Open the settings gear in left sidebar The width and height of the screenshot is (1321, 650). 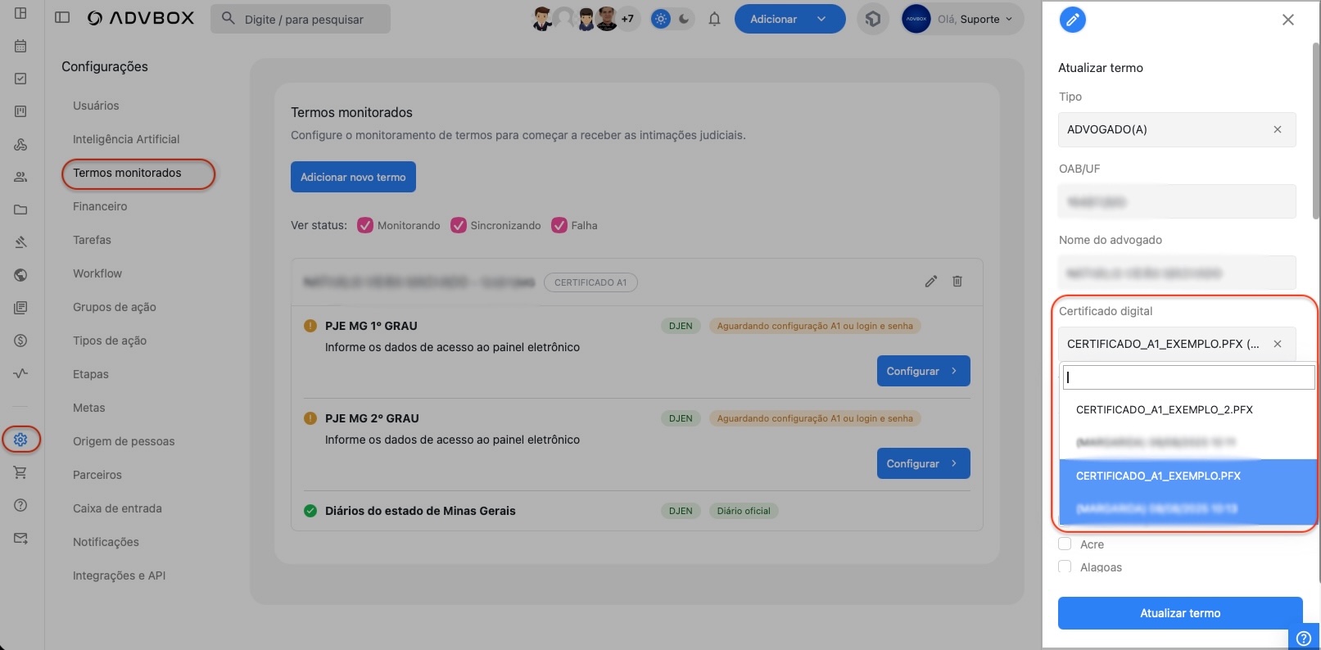pyautogui.click(x=20, y=440)
